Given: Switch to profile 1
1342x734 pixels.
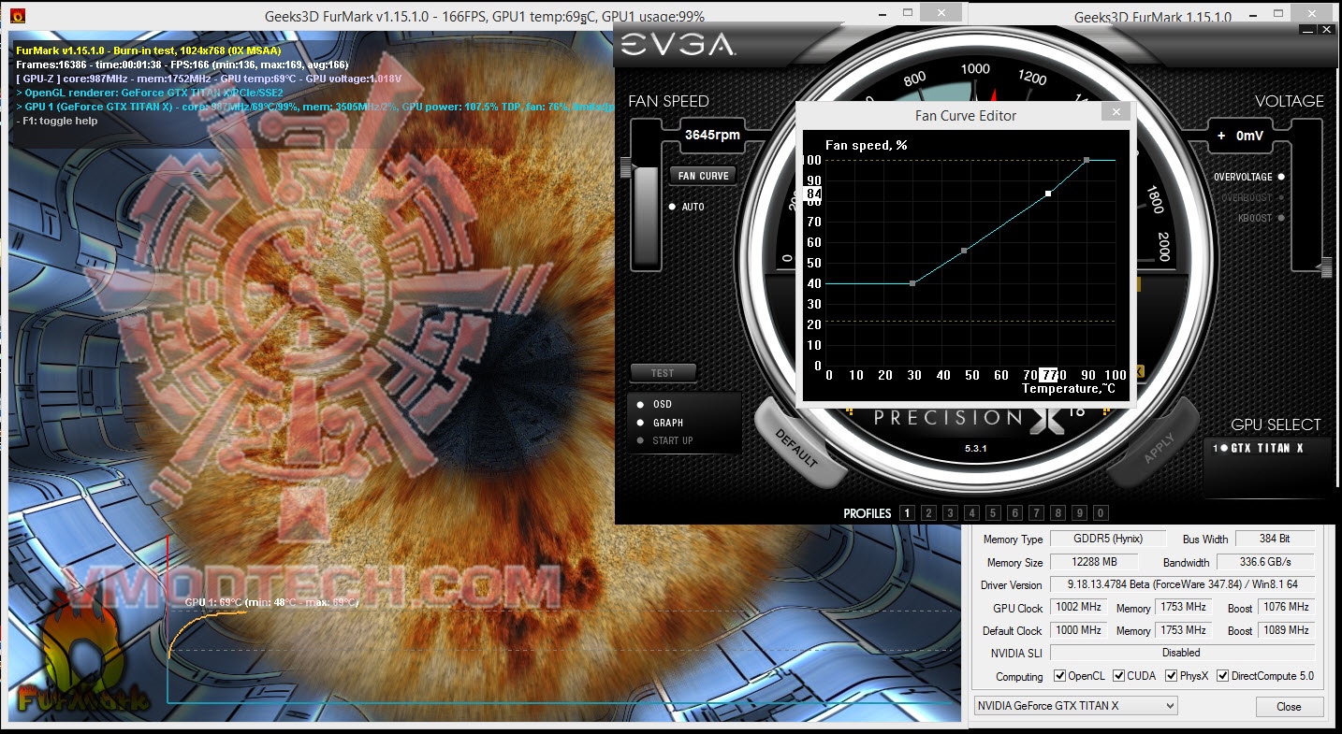Looking at the screenshot, I should 906,512.
